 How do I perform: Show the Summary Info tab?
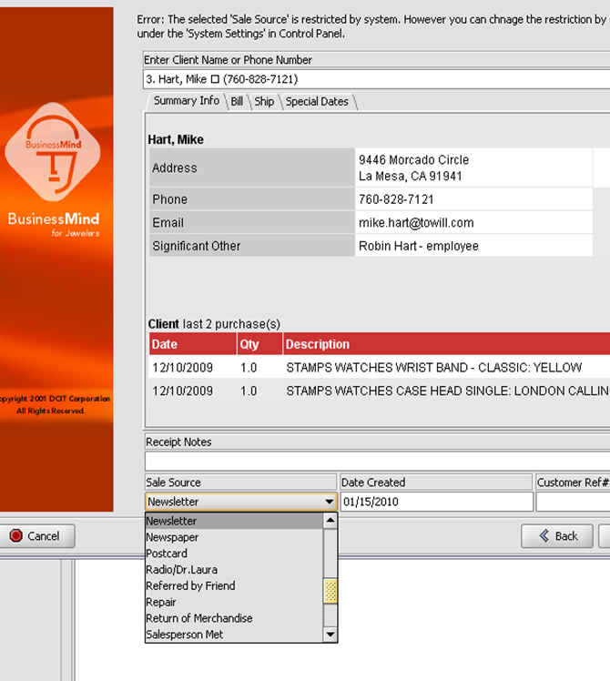[186, 101]
